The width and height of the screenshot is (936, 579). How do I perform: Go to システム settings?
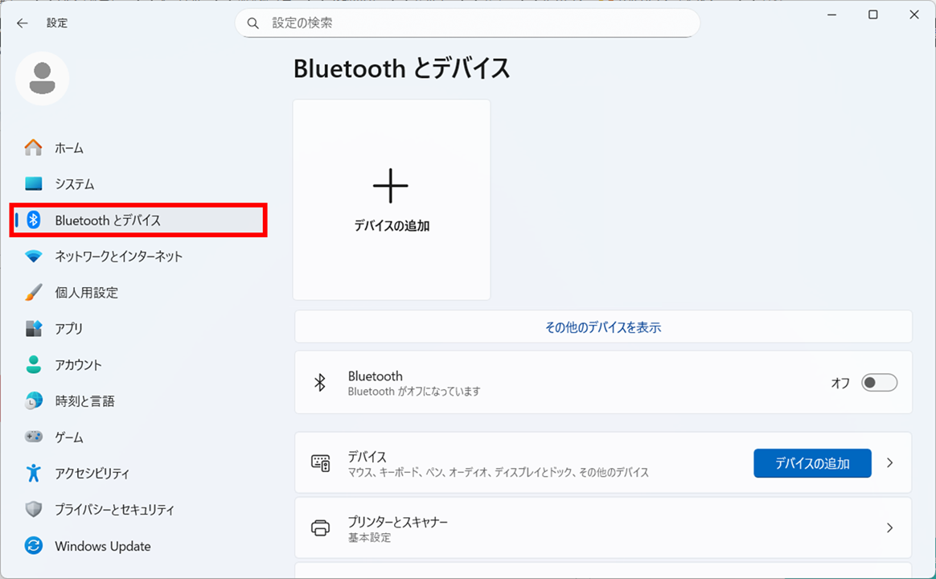[x=138, y=184]
